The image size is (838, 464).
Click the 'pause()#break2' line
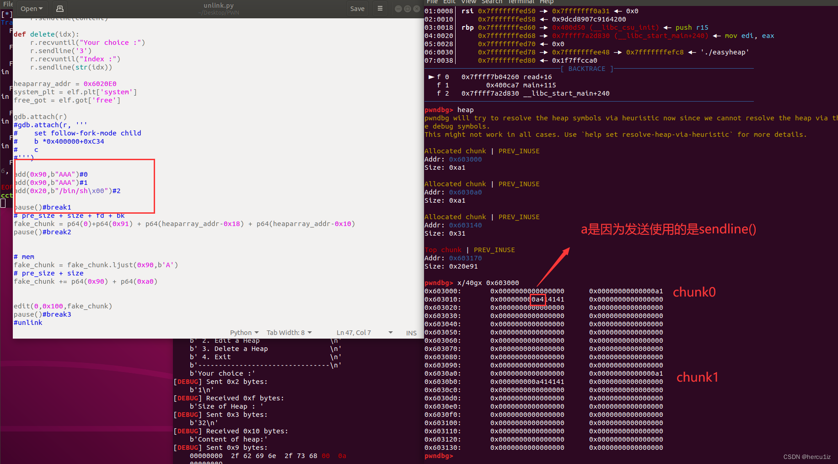coord(43,232)
